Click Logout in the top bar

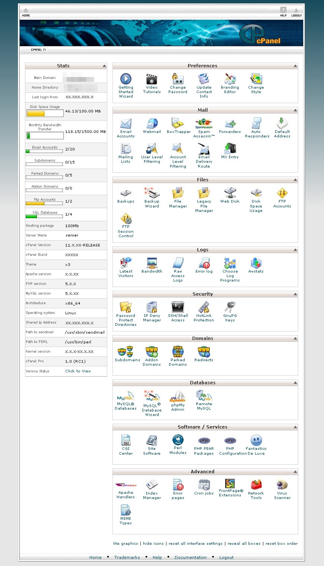click(x=296, y=12)
